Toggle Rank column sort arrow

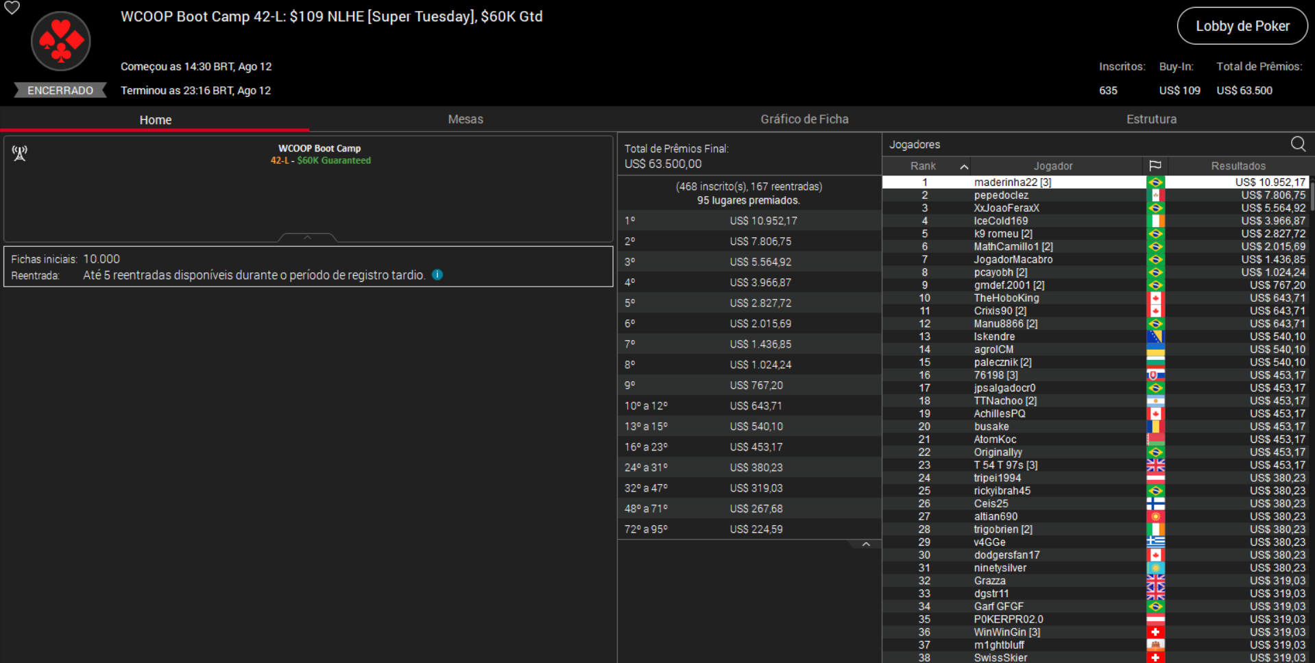pyautogui.click(x=964, y=167)
